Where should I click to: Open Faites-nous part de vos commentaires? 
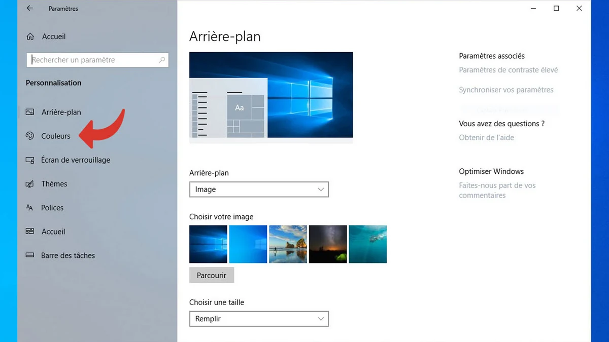click(x=497, y=190)
